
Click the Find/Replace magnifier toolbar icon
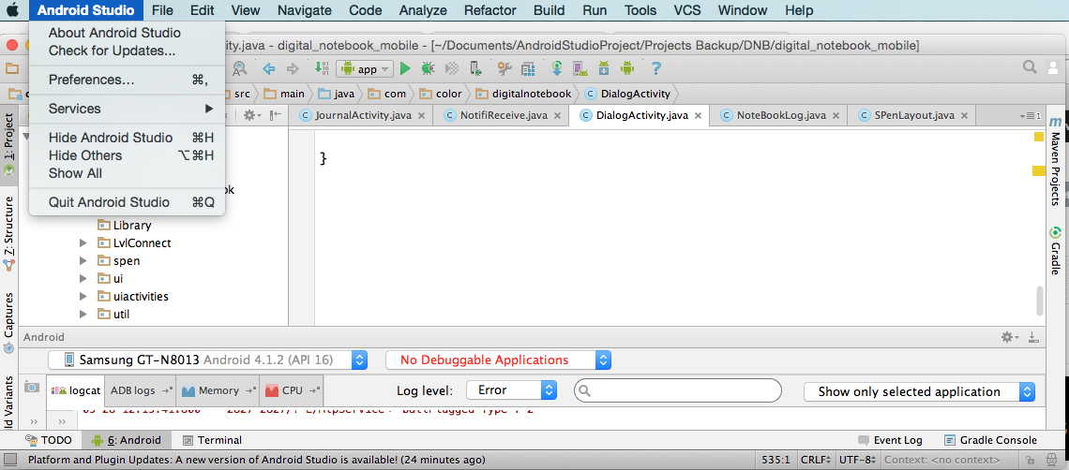coord(239,68)
